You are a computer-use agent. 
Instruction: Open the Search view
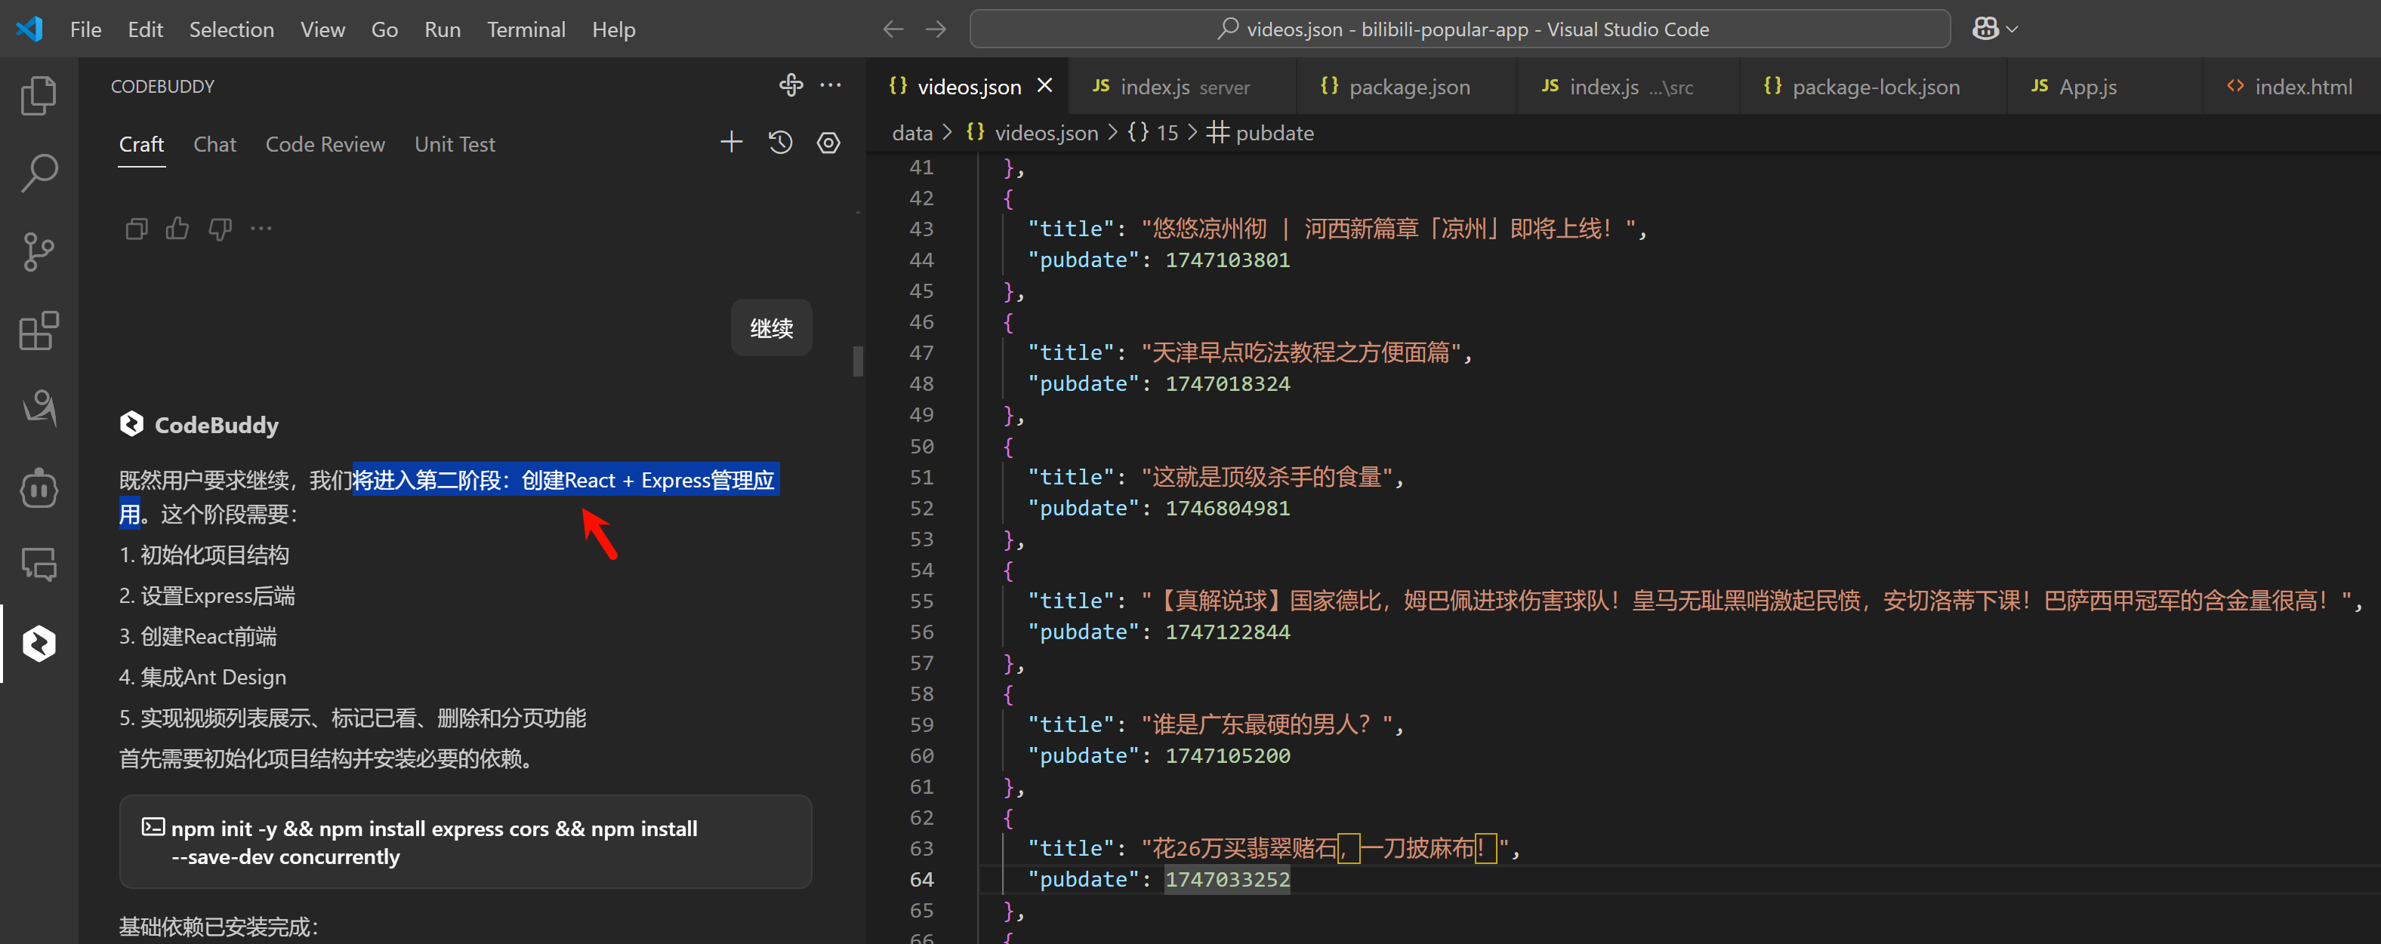pos(39,172)
